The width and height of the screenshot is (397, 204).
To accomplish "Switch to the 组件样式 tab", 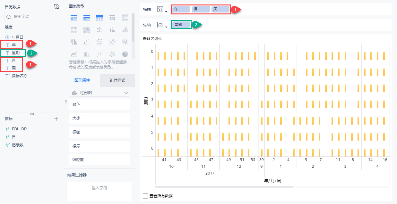I will (117, 80).
